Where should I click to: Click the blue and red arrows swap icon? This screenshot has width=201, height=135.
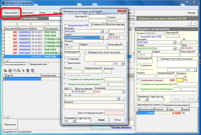15,70
